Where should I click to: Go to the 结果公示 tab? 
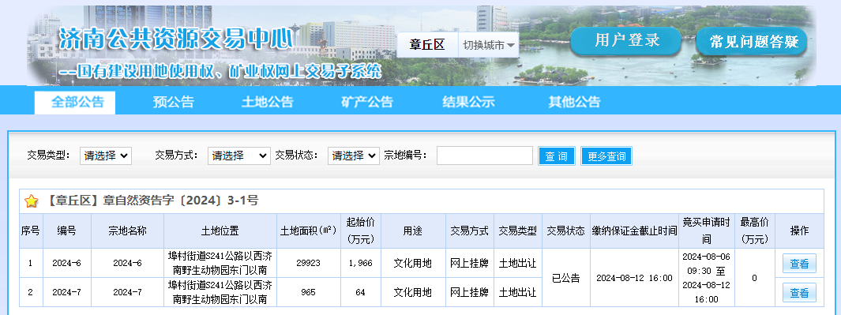468,102
